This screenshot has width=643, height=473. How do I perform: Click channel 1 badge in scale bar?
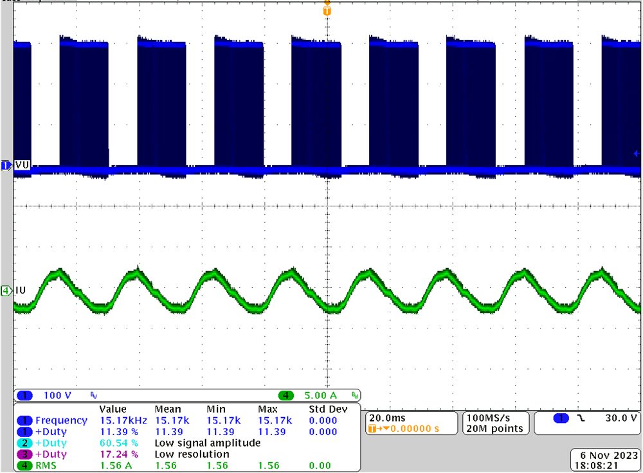[x=26, y=395]
